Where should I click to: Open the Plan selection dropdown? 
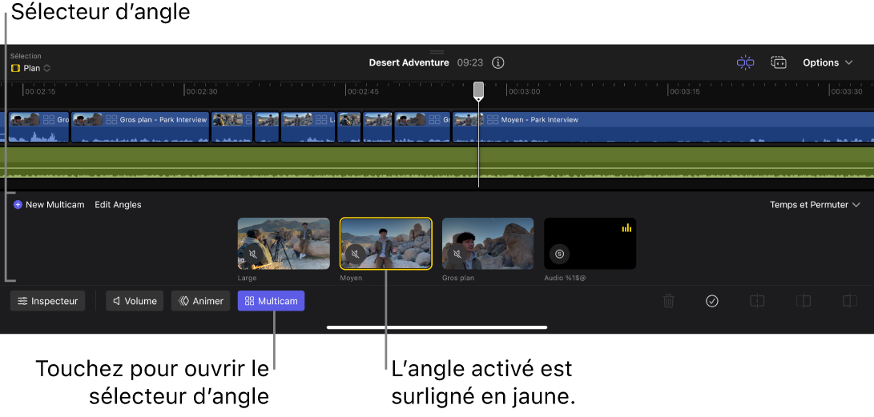pos(31,68)
